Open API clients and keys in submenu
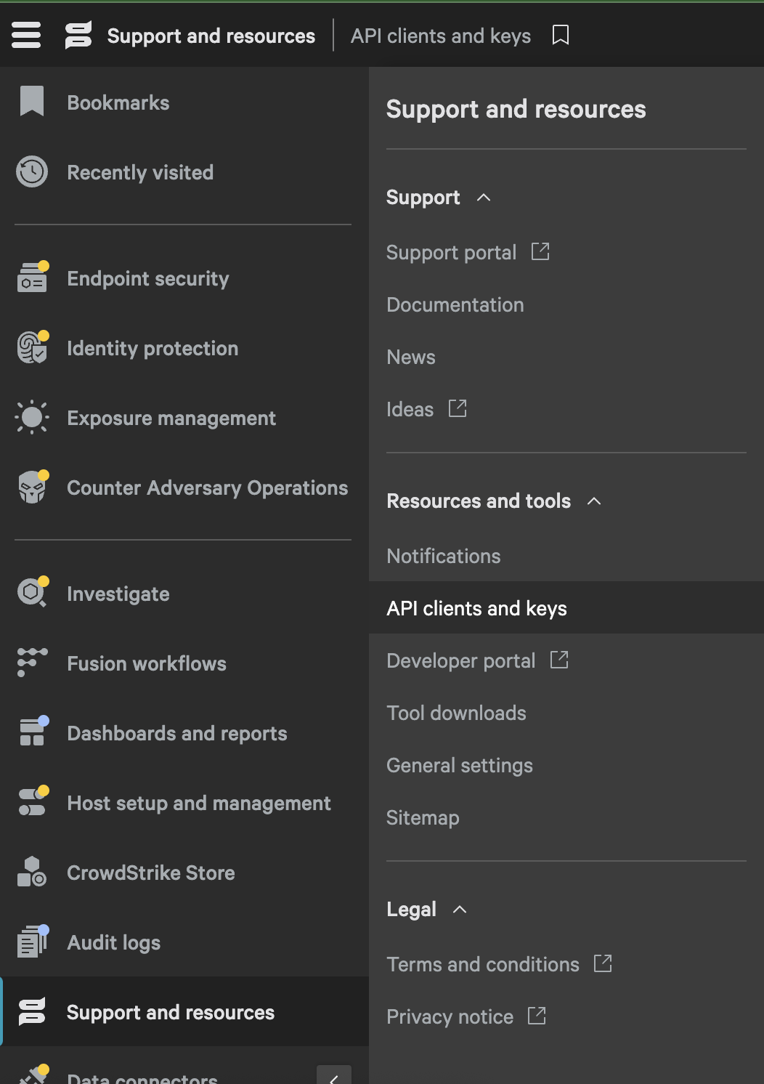The height and width of the screenshot is (1084, 764). [x=566, y=607]
